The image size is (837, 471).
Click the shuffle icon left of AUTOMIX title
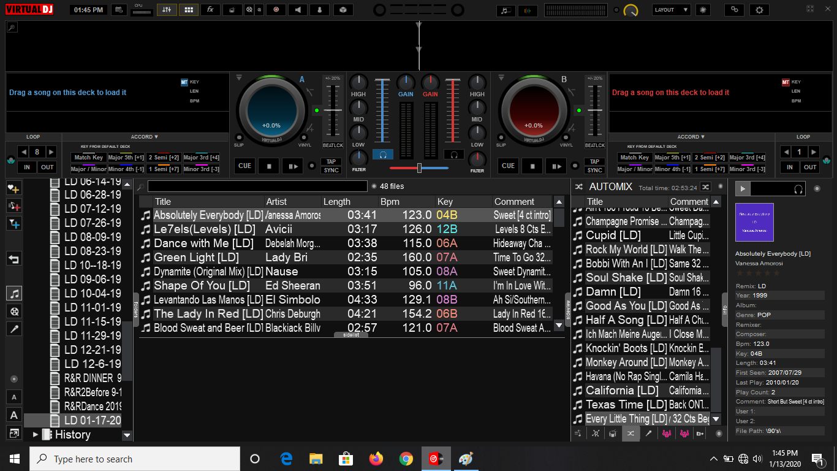[x=579, y=186]
